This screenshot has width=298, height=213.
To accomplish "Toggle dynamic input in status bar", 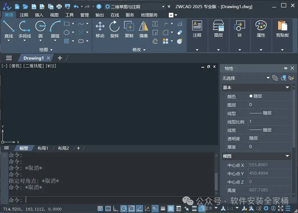I will click(x=155, y=209).
